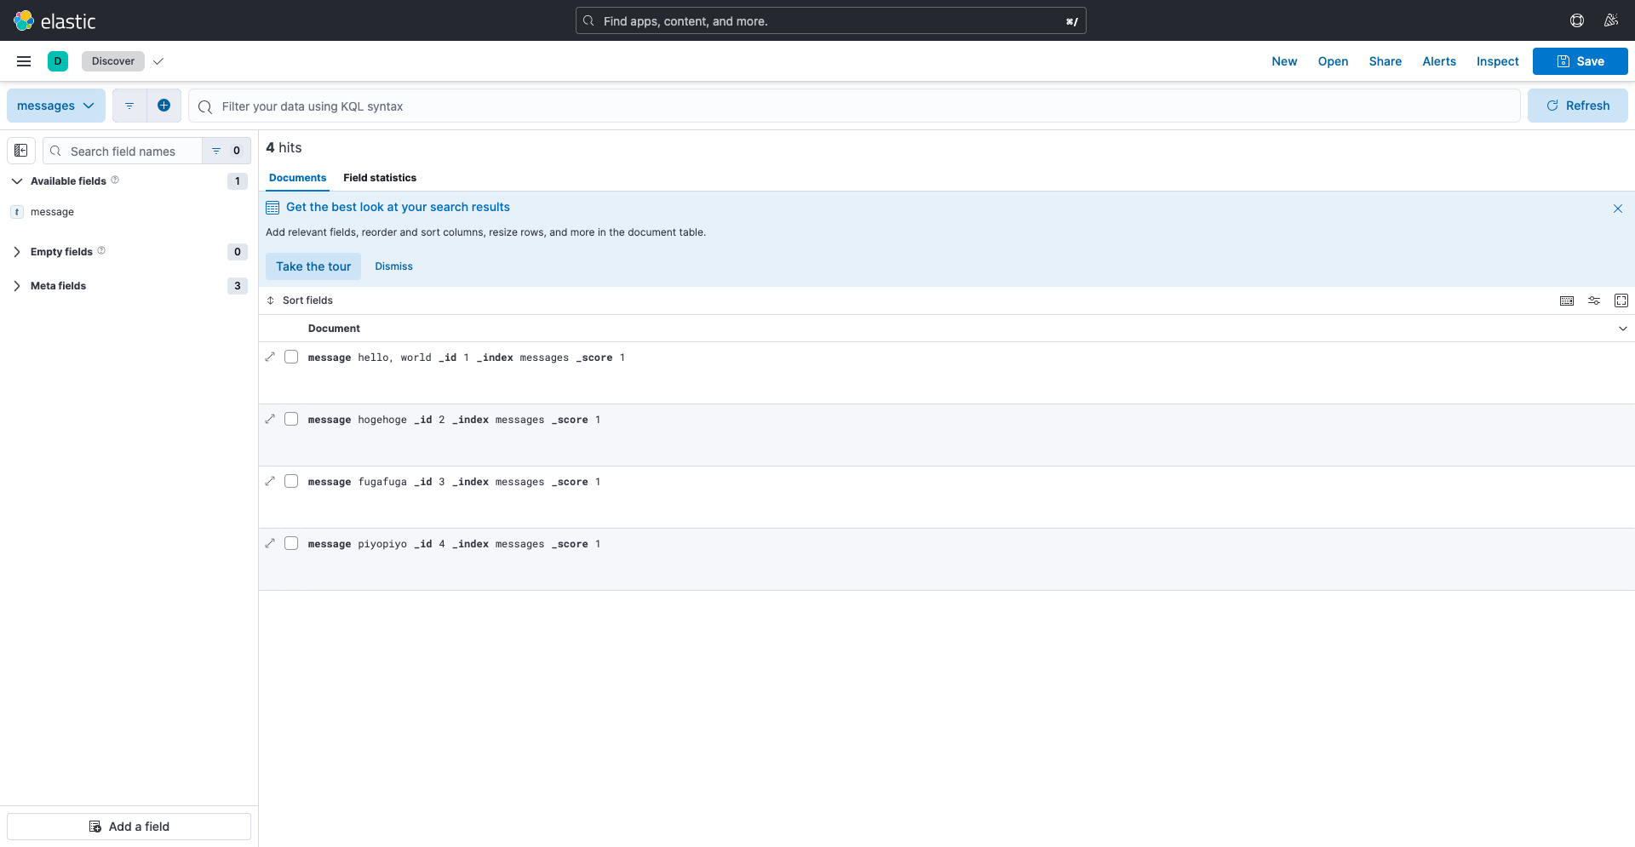The width and height of the screenshot is (1635, 847).
Task: Enter fullscreen mode for document table
Action: [x=1621, y=300]
